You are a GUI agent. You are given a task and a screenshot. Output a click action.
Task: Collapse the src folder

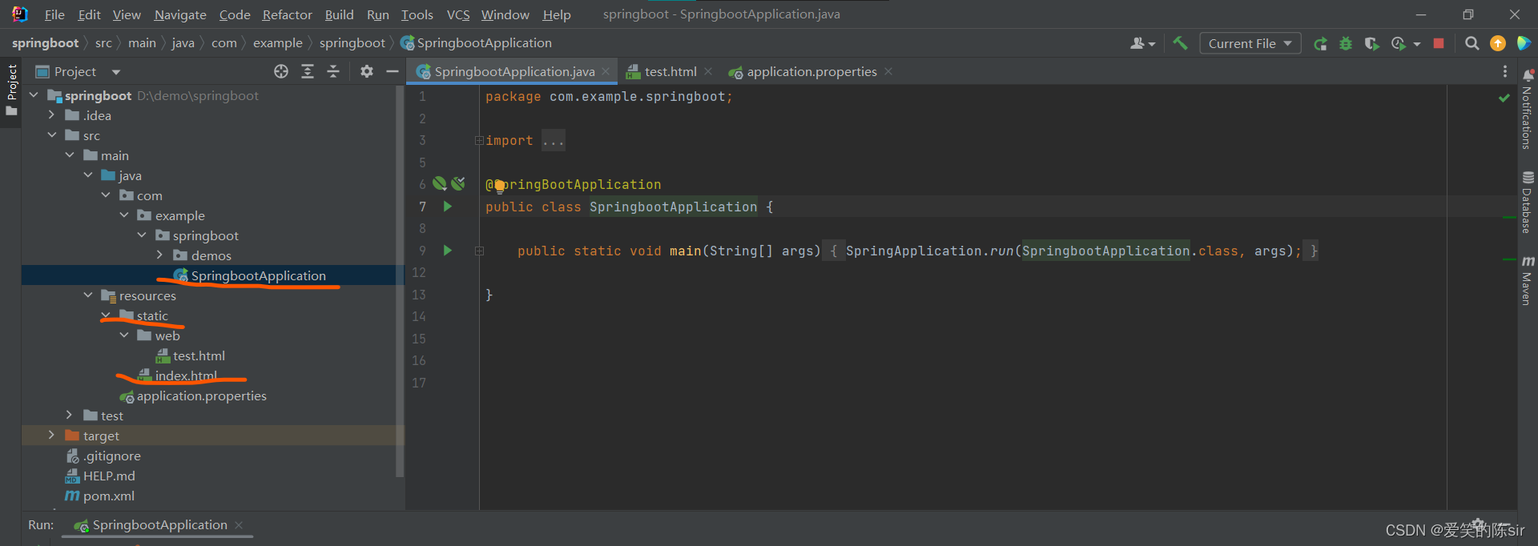[x=52, y=135]
